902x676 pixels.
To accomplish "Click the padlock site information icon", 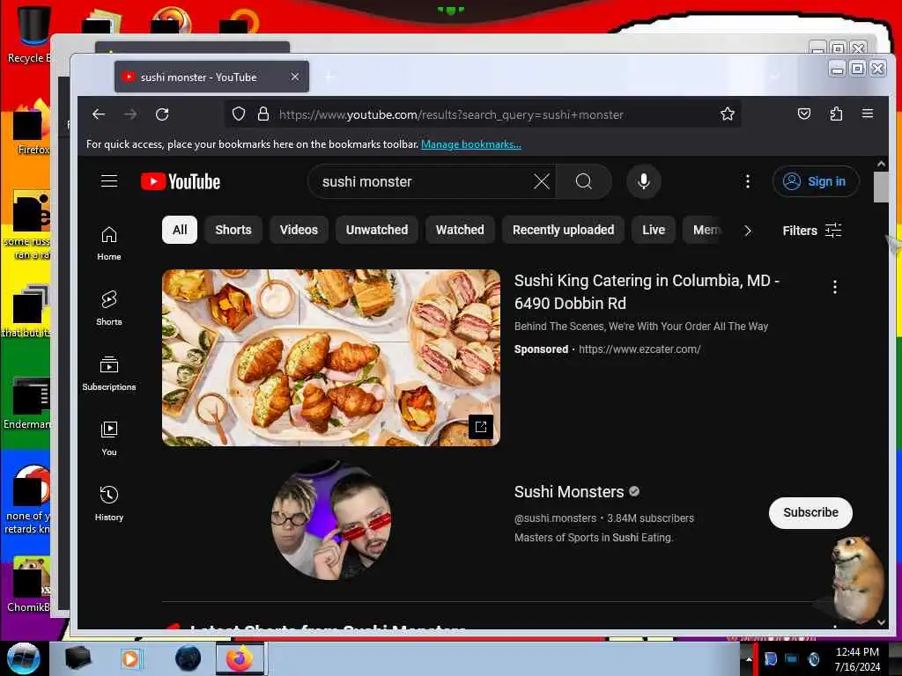I will (x=262, y=114).
